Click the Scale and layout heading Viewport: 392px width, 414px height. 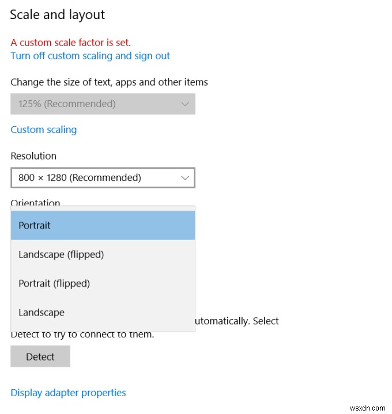(x=58, y=15)
